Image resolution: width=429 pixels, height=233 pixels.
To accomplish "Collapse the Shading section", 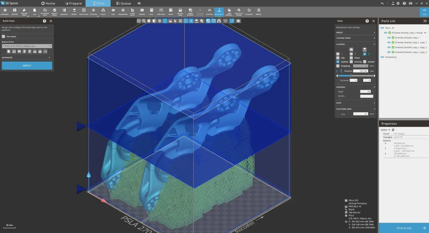I will (x=356, y=87).
